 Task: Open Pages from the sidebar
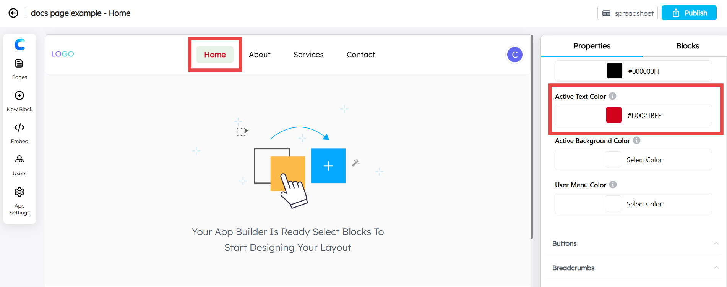click(x=19, y=69)
